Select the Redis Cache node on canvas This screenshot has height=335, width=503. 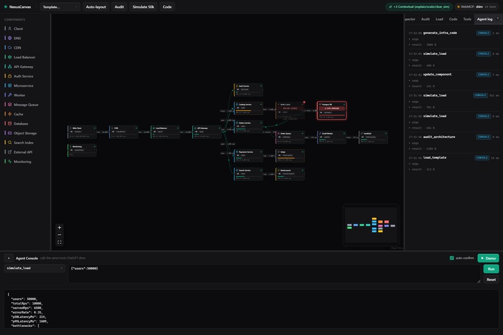(x=290, y=110)
